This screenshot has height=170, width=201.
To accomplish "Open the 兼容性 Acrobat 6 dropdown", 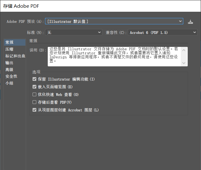I will pos(163,32).
